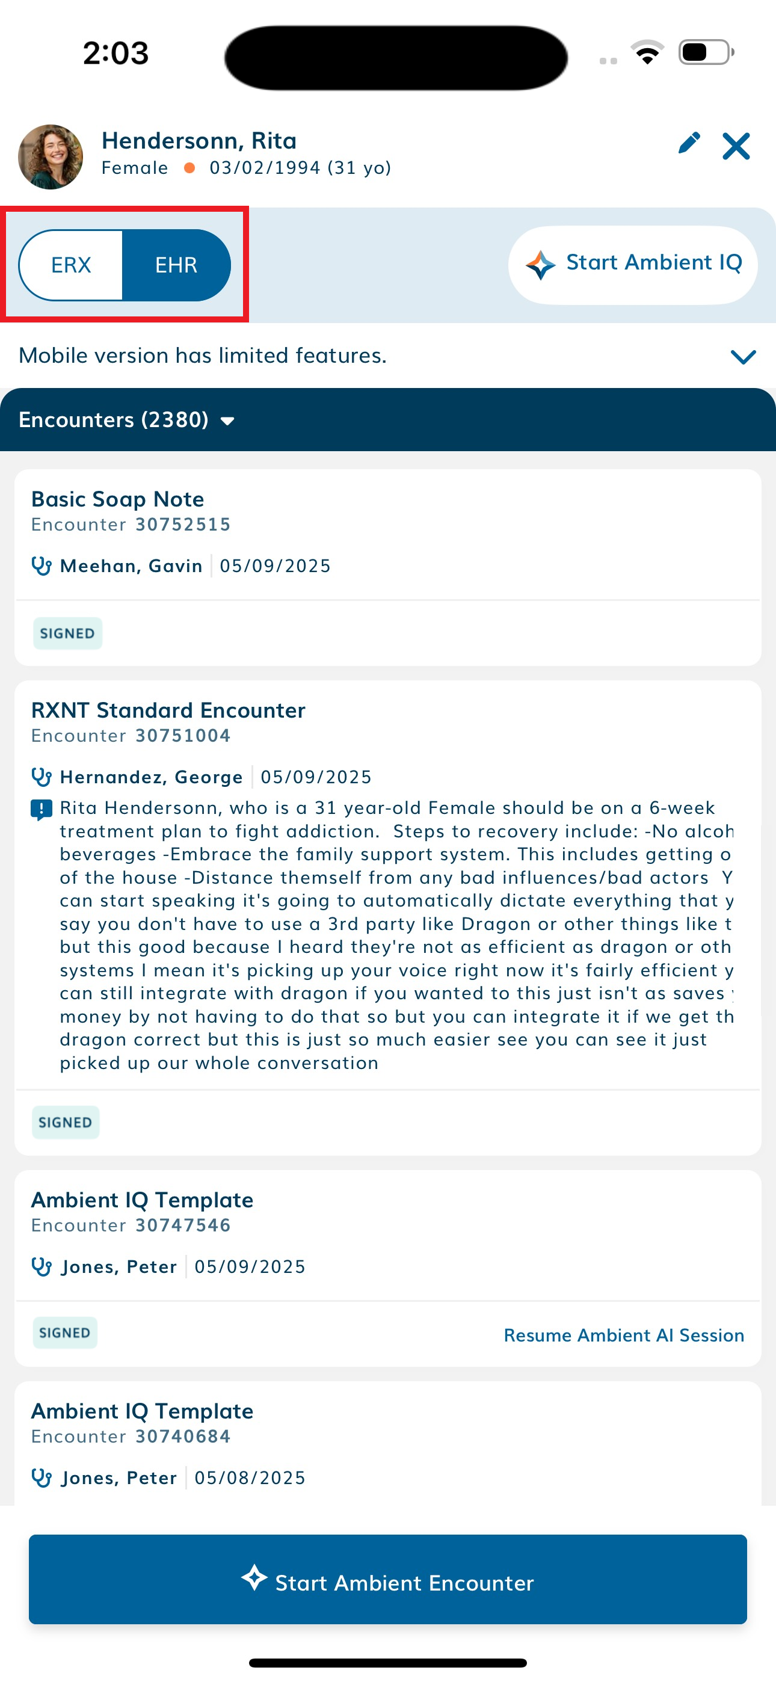Tap the alert note icon in RXNT encounter
The height and width of the screenshot is (1682, 776).
[x=41, y=810]
